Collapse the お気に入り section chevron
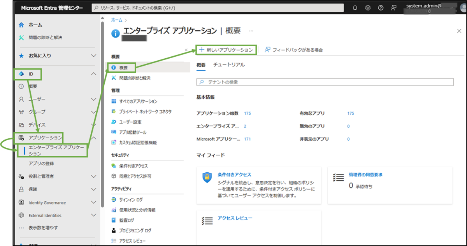This screenshot has height=246, width=467. [93, 56]
